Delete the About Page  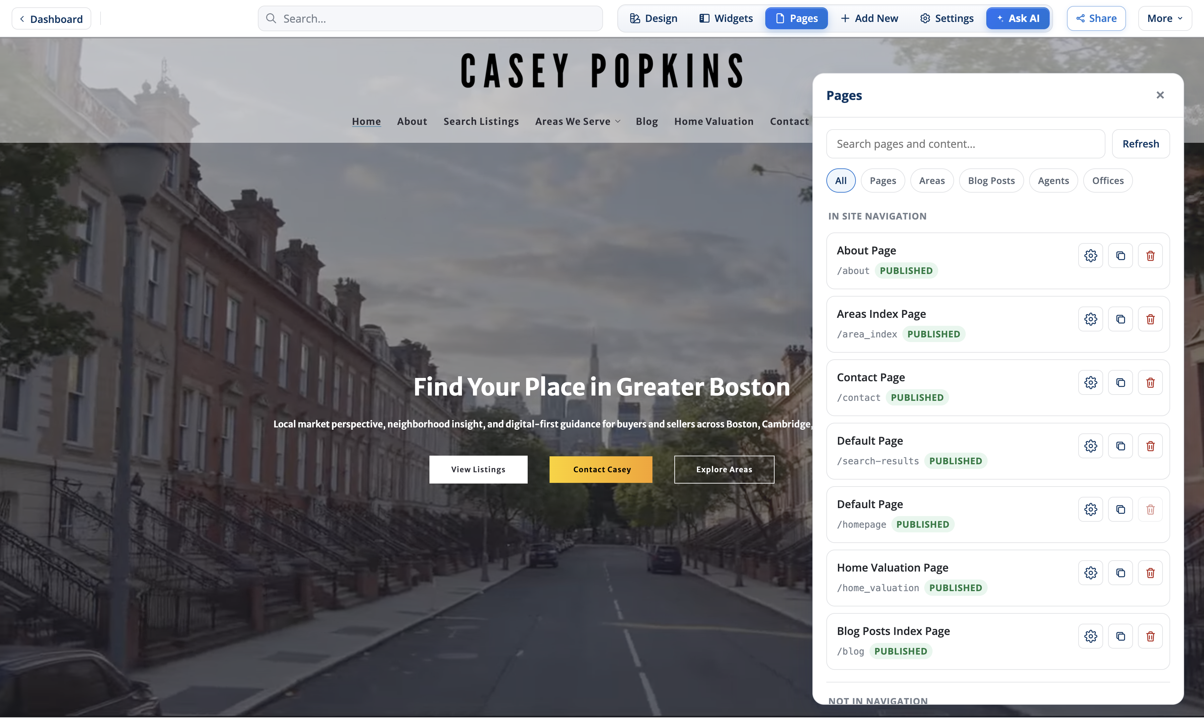coord(1150,255)
